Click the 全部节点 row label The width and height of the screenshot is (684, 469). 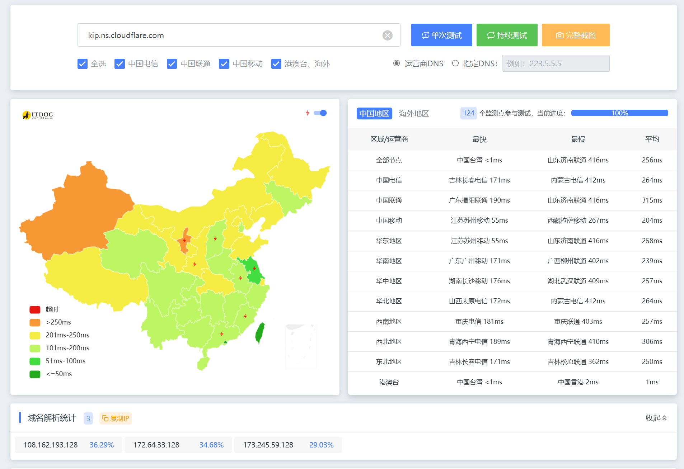point(389,160)
